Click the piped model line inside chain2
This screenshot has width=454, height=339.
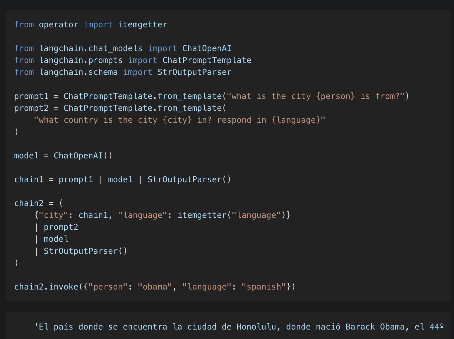coord(56,239)
